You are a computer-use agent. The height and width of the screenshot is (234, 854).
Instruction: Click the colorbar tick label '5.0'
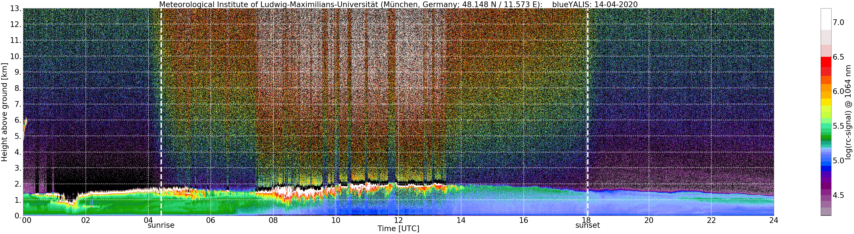tap(838, 160)
